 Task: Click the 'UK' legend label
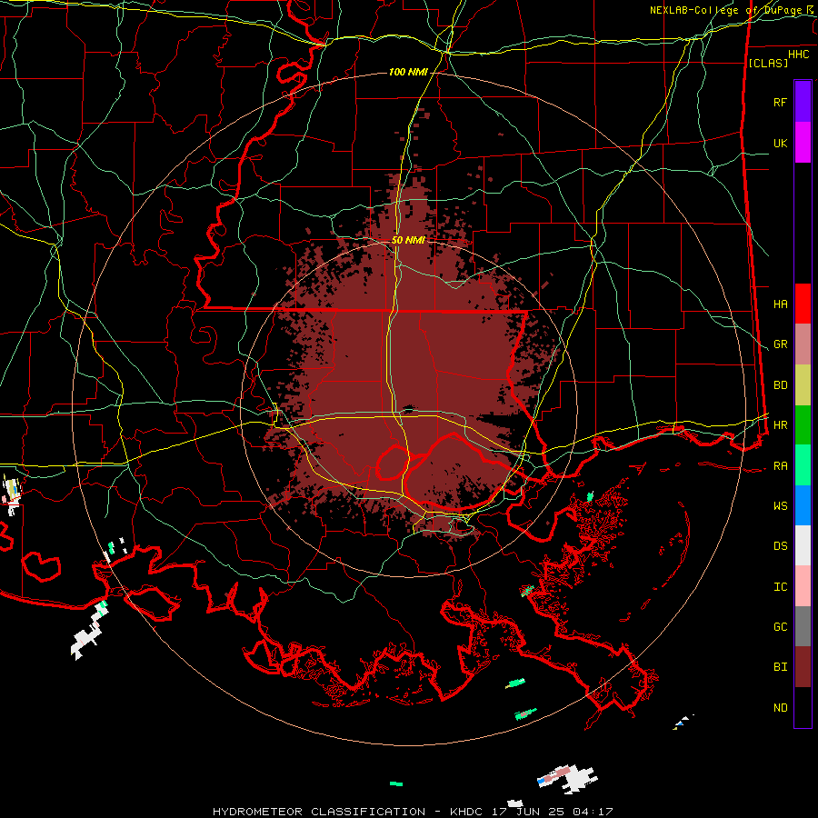[780, 143]
